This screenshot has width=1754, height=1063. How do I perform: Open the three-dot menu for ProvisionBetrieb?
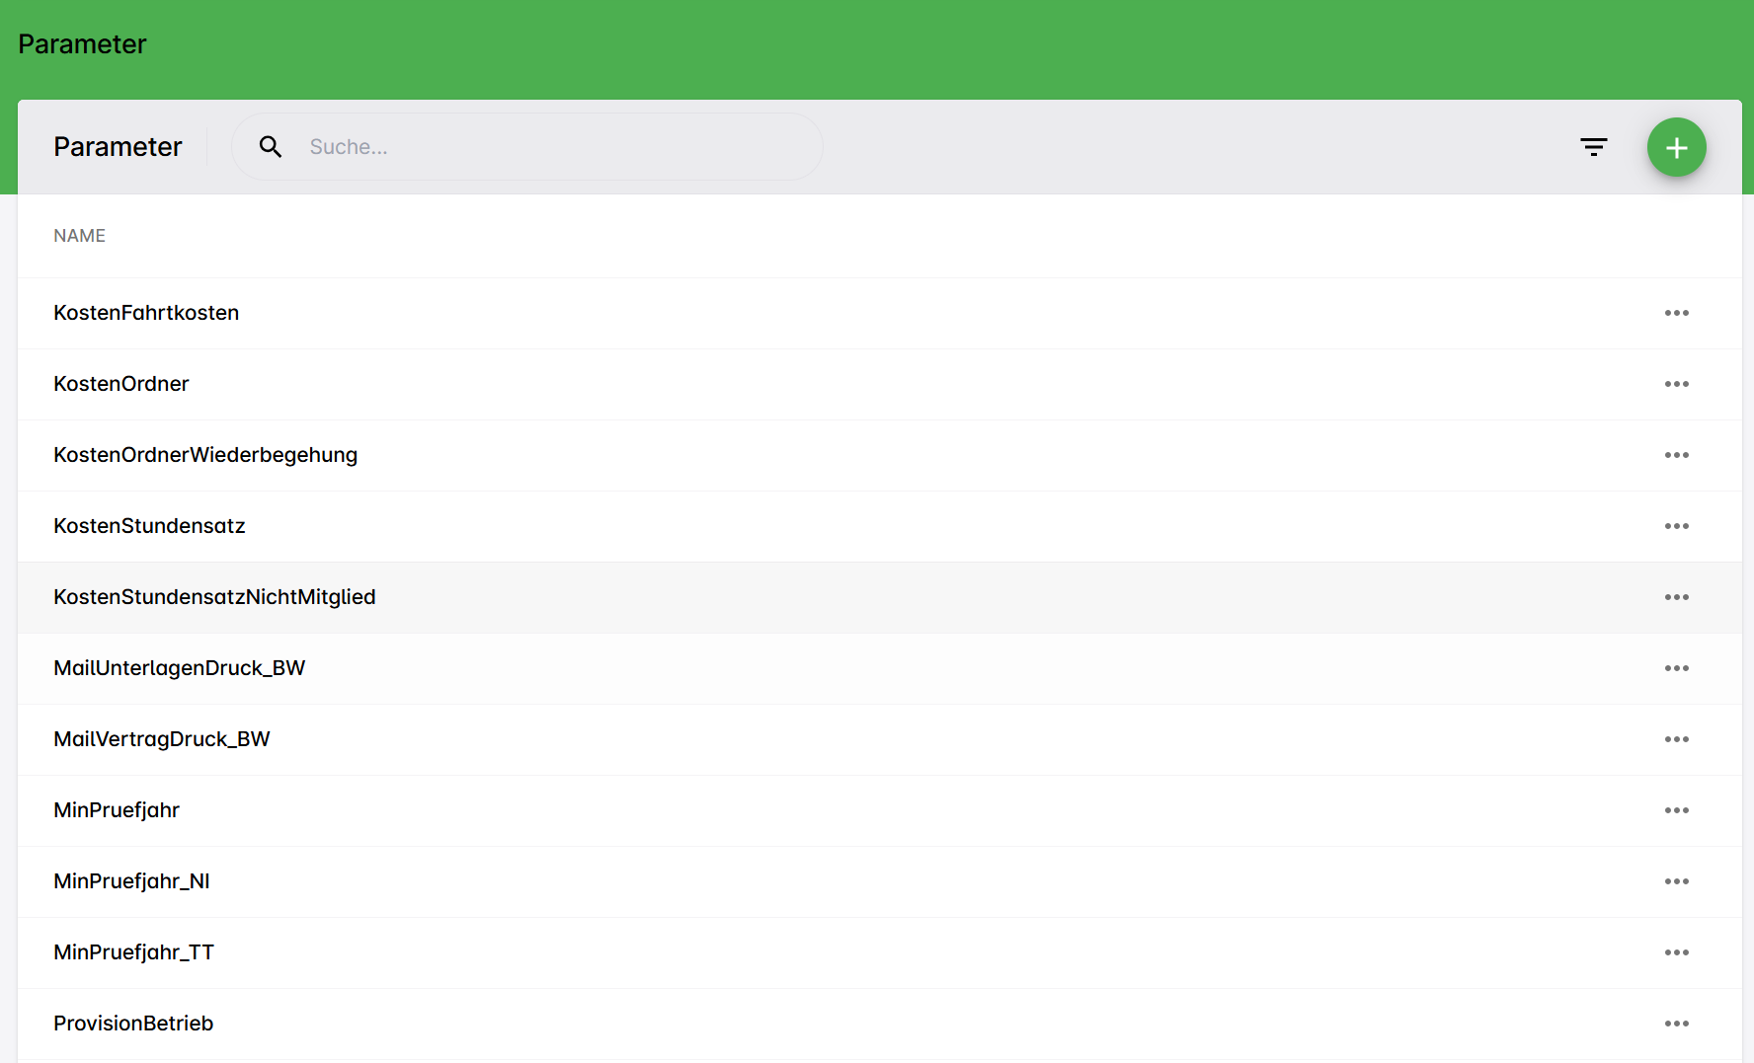point(1676,1024)
